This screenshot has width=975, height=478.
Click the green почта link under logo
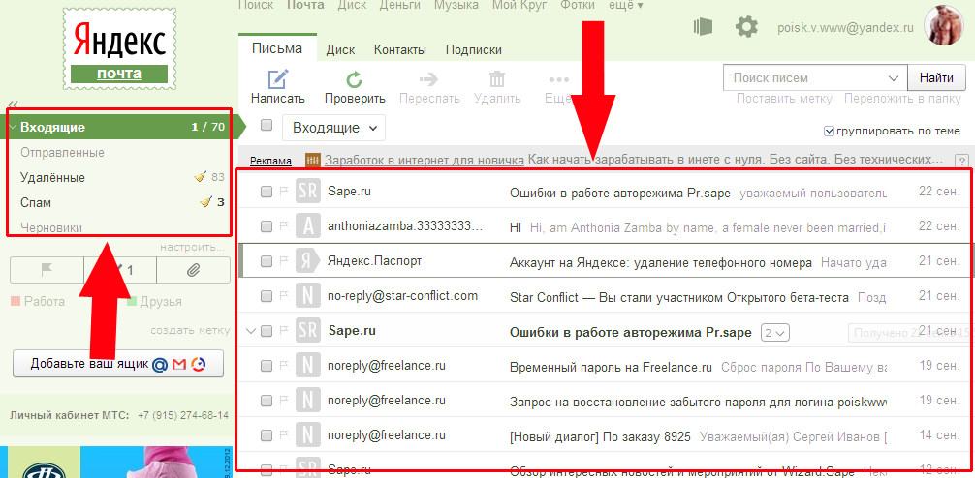[119, 74]
